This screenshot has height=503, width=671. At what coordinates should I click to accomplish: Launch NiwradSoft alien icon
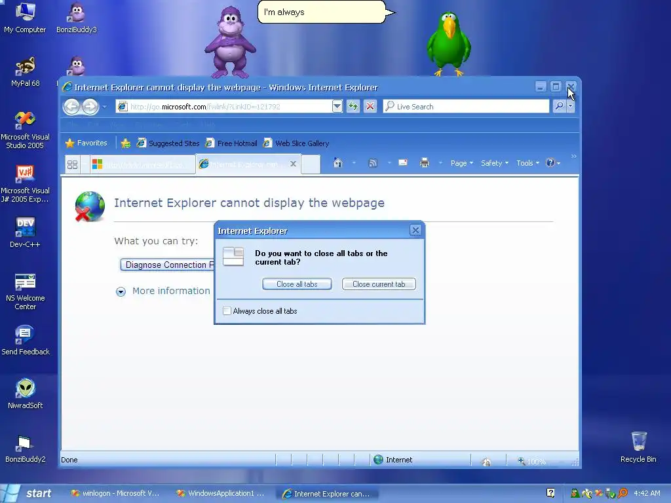(x=25, y=394)
